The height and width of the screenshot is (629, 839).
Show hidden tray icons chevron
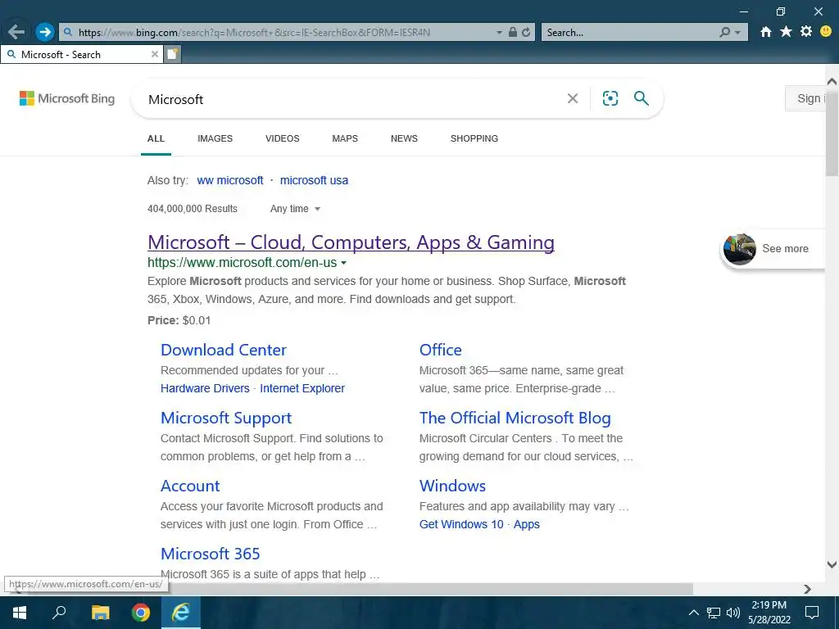click(x=693, y=613)
